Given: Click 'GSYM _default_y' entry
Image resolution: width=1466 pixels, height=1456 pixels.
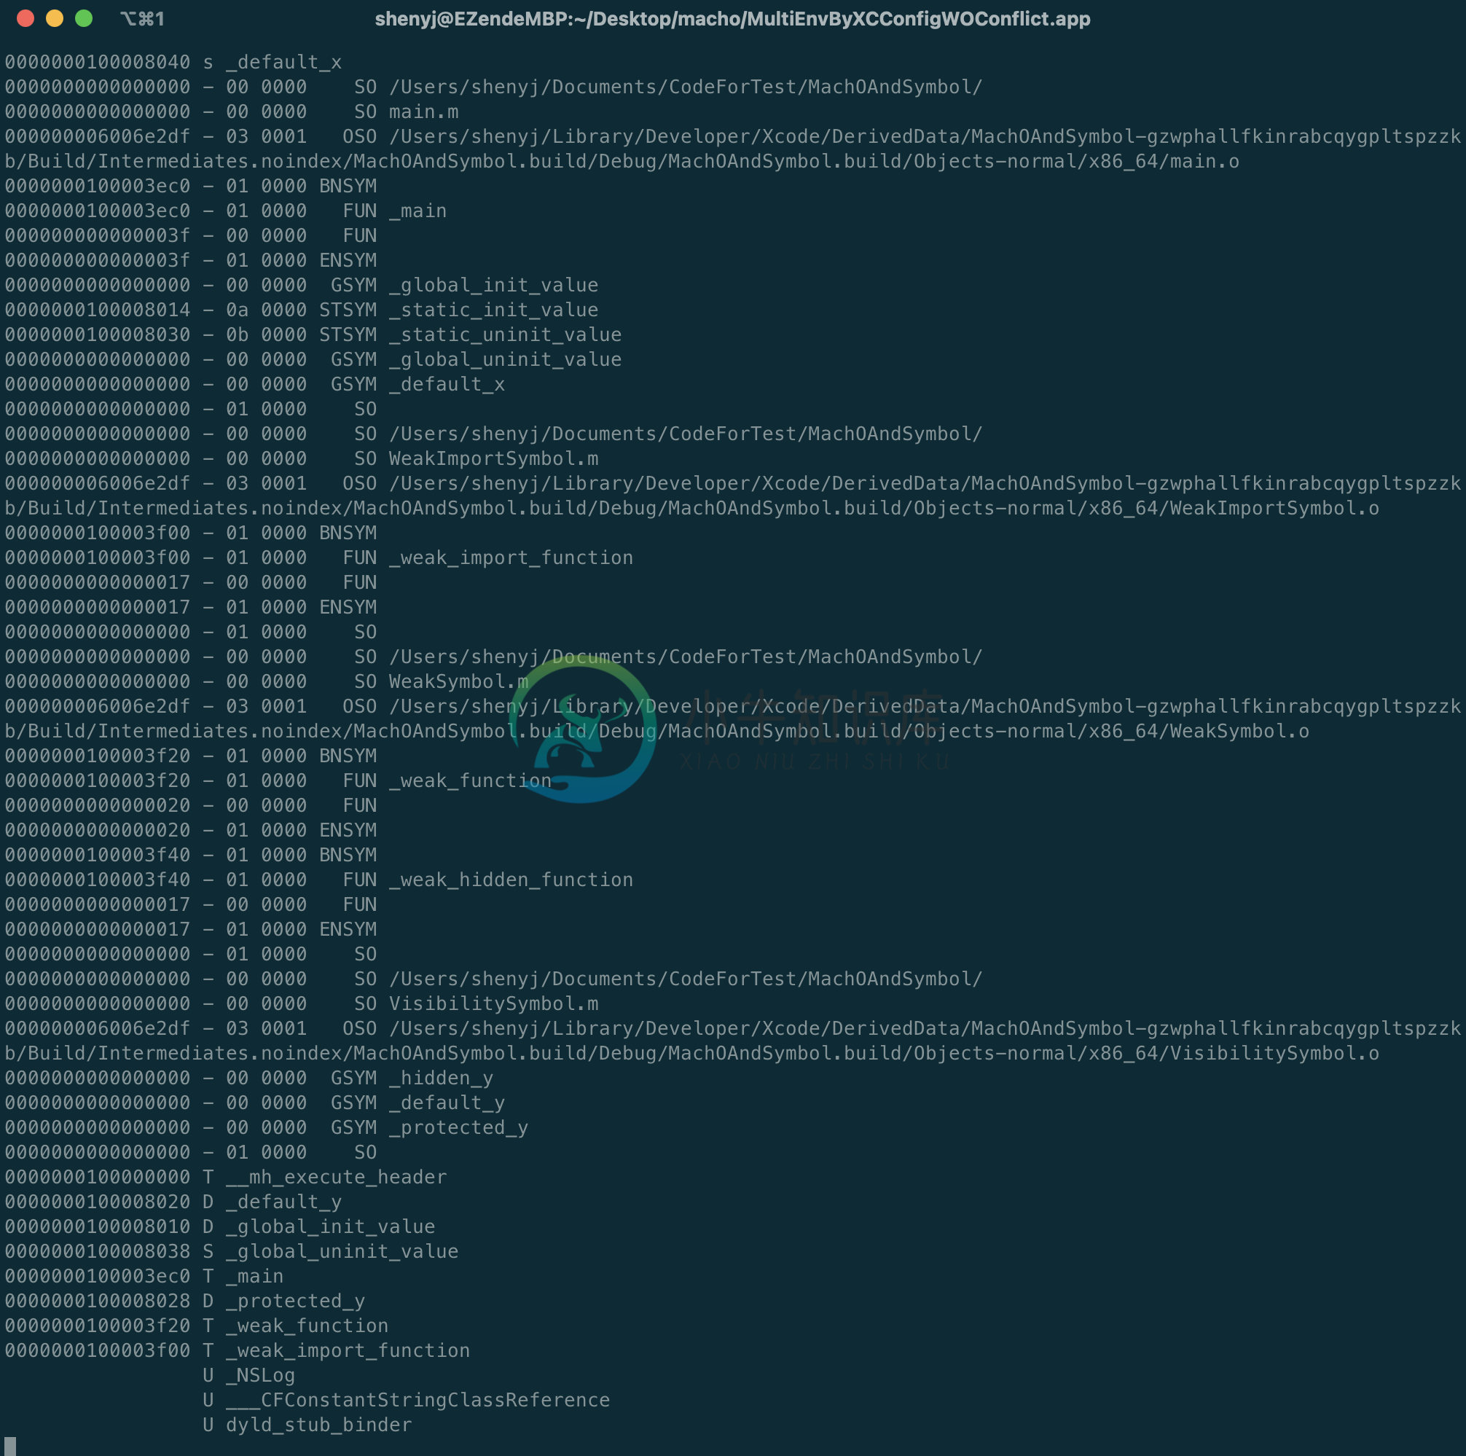Looking at the screenshot, I should pos(418,1103).
